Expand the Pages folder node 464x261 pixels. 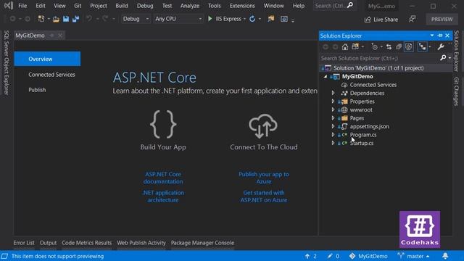click(333, 117)
